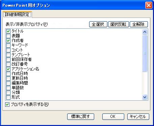Viewport: 154px width, 126px height.
Task: Enable the テンプレート property checkbox
Action: (8, 55)
